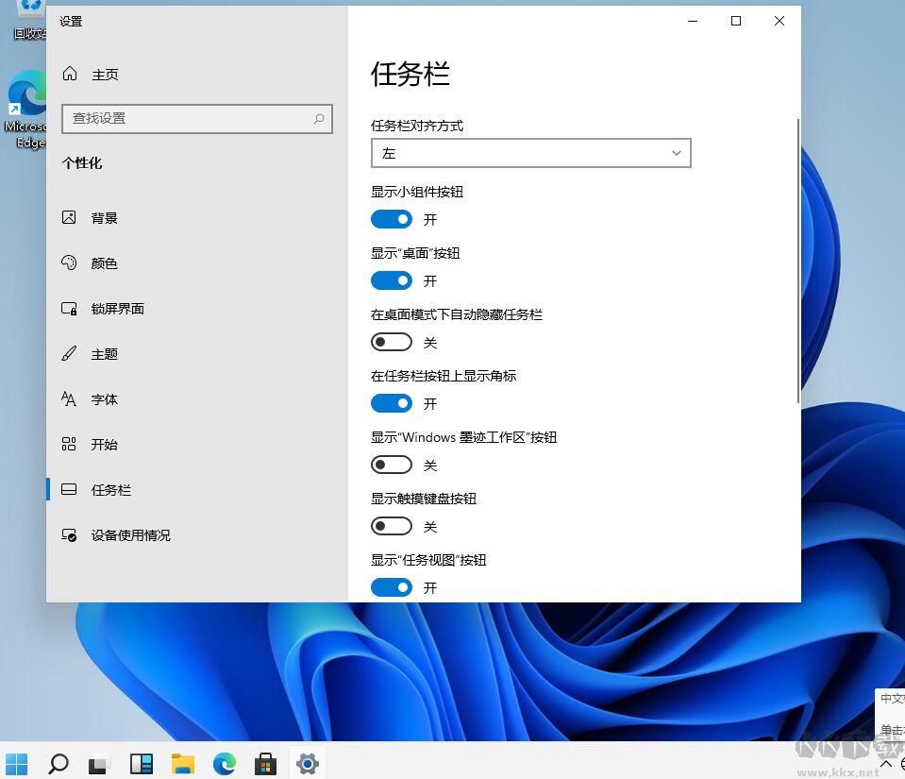Open 主题 (Themes) settings

tap(104, 354)
